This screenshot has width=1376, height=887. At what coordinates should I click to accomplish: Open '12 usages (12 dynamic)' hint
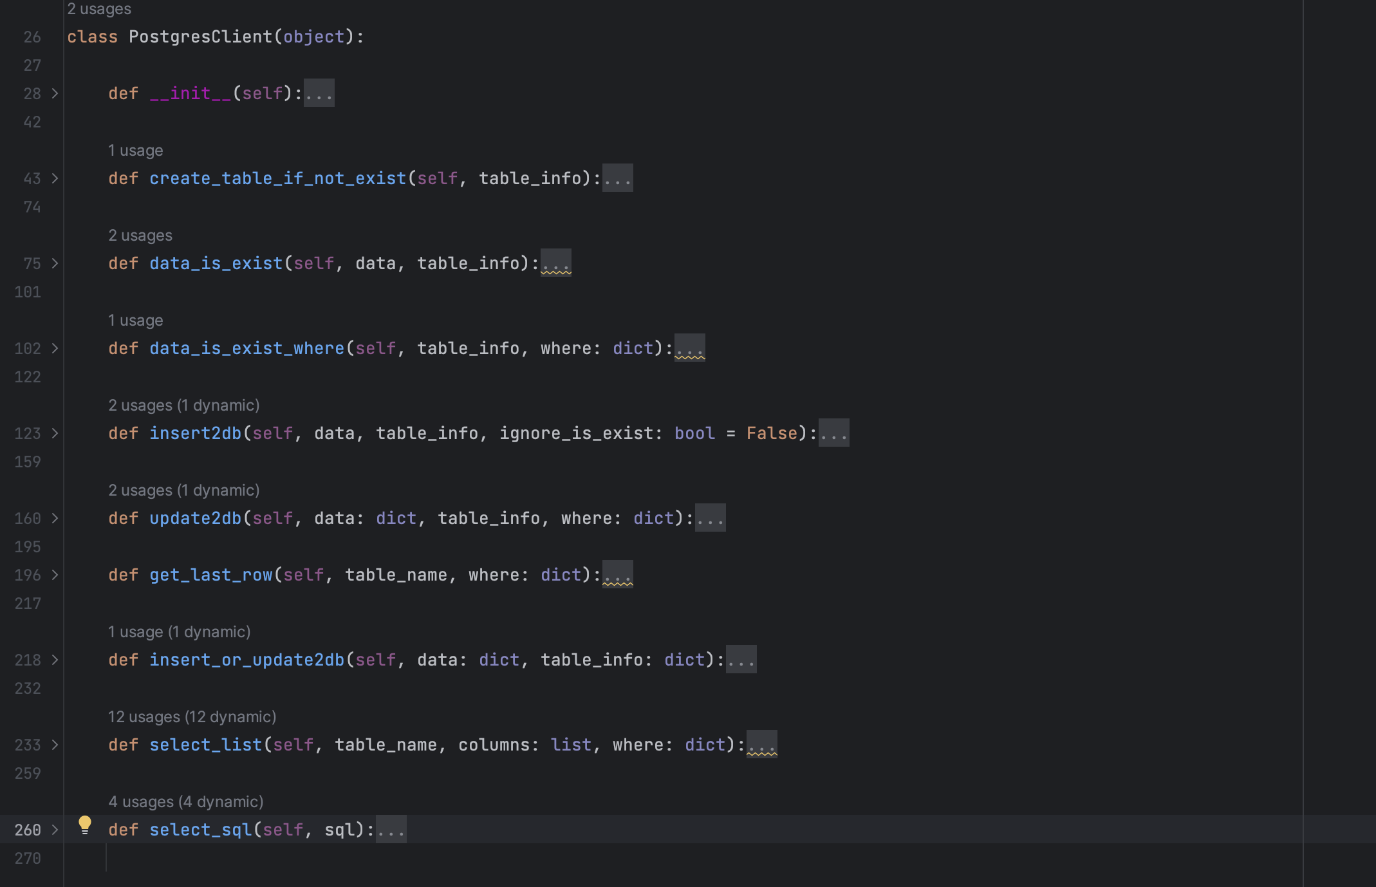[192, 717]
